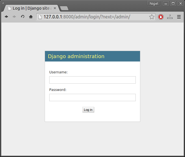
Task: Click the Nigel profile button
Action: tap(154, 4)
